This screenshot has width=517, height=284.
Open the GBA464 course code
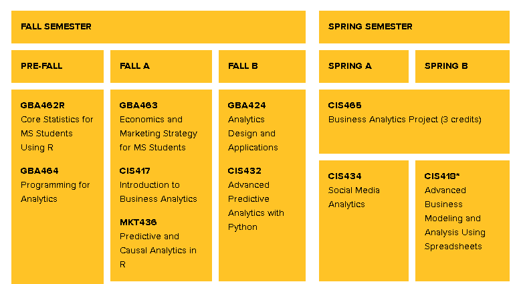pyautogui.click(x=39, y=171)
